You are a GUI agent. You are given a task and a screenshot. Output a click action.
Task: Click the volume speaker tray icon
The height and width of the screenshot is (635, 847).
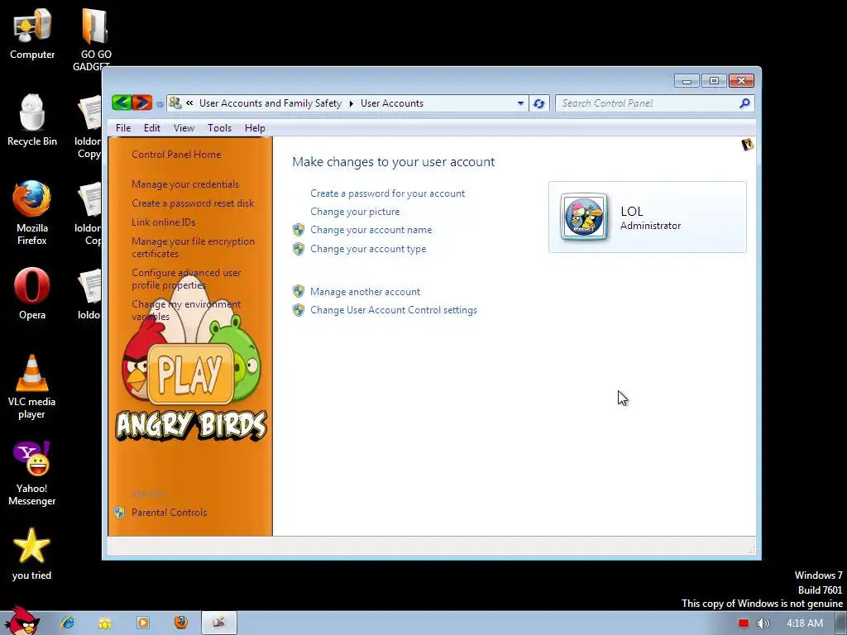click(763, 623)
